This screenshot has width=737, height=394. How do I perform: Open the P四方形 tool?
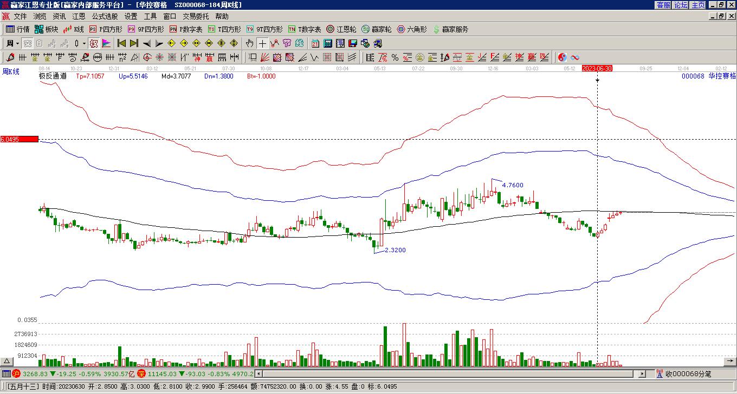(x=106, y=29)
